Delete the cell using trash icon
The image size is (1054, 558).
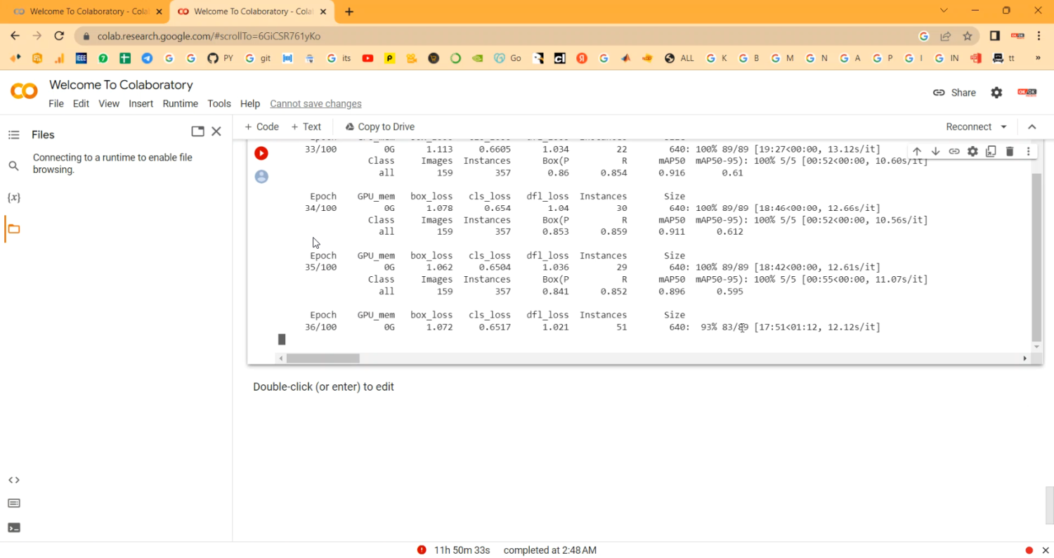1010,151
